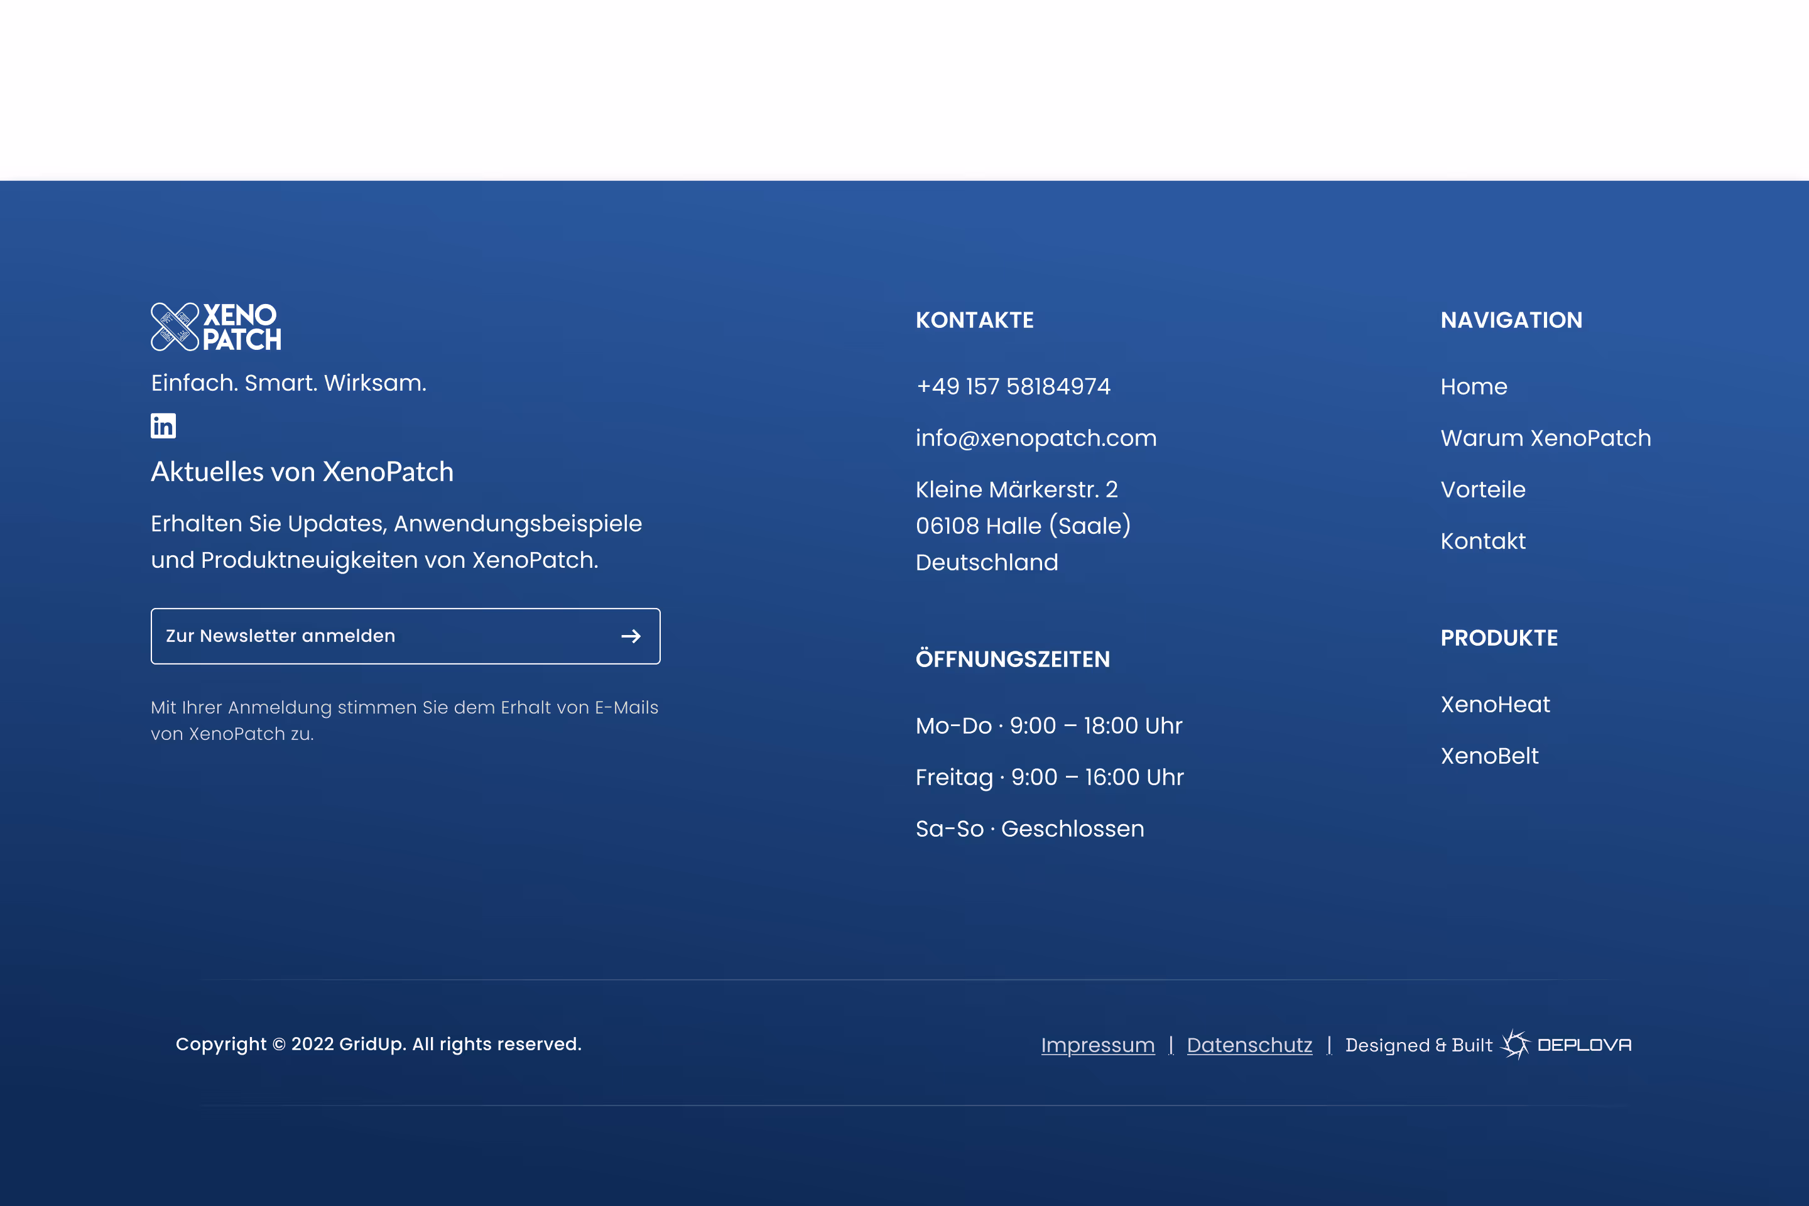Screen dimensions: 1809x1206
Task: Go to Home in footer navigation
Action: pyautogui.click(x=1474, y=386)
